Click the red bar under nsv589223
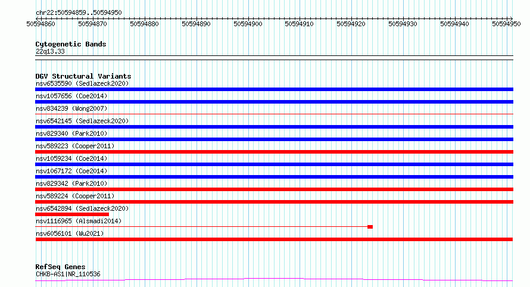Screen dimensions: 530x287 [x=274, y=152]
